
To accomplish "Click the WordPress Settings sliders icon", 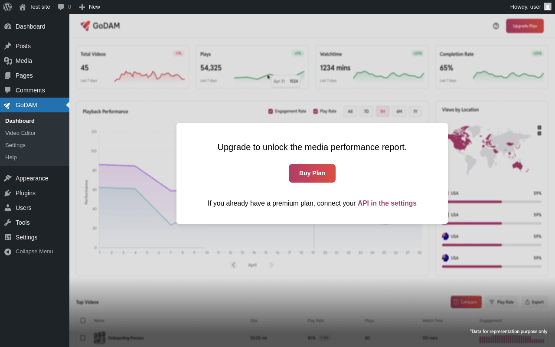I will 8,237.
